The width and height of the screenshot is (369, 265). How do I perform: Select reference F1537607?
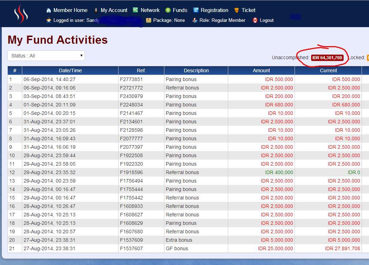click(x=131, y=249)
